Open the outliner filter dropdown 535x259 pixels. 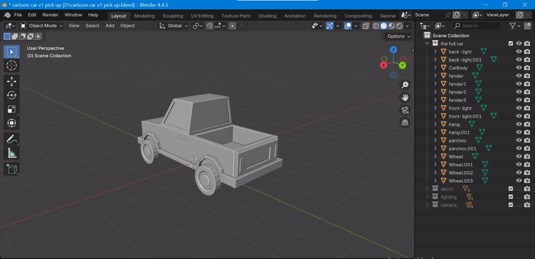point(515,26)
